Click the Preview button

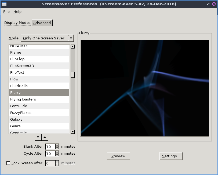(118, 156)
